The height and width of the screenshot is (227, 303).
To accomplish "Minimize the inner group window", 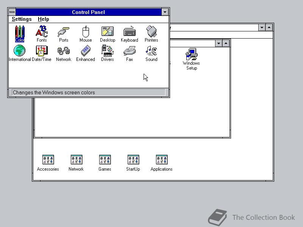I will [x=219, y=44].
